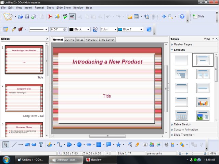219x164 pixels.
Task: Select the Text tool in the drawing toolbar
Action: 41,145
